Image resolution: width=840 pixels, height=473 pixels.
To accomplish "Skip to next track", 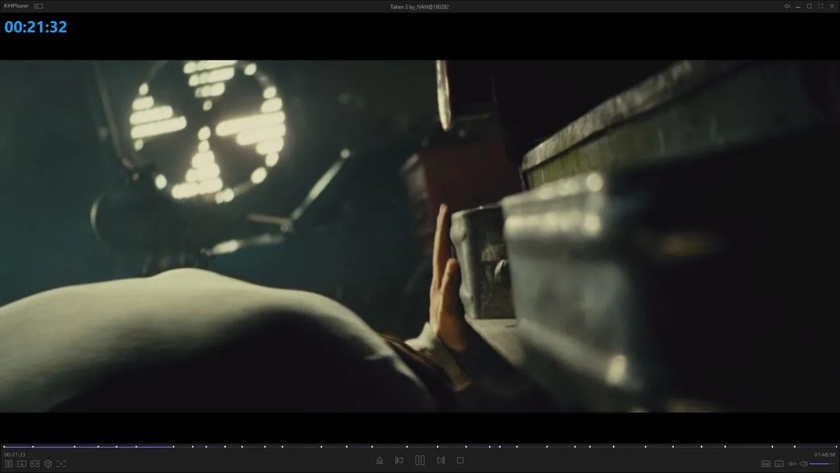I will (x=441, y=461).
